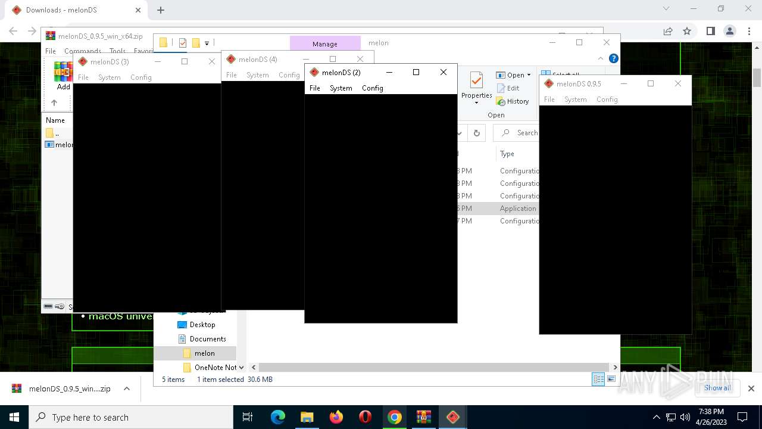Image resolution: width=762 pixels, height=429 pixels.
Task: Click quick access properties checkmark icon
Action: tap(183, 43)
